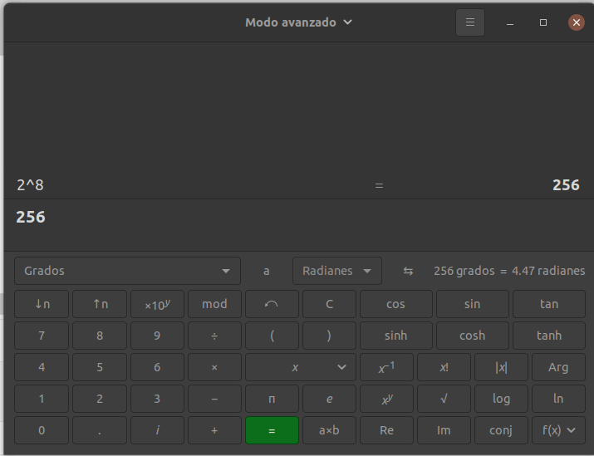Screen dimensions: 594x456
Task: Clear the display with C
Action: (x=329, y=304)
